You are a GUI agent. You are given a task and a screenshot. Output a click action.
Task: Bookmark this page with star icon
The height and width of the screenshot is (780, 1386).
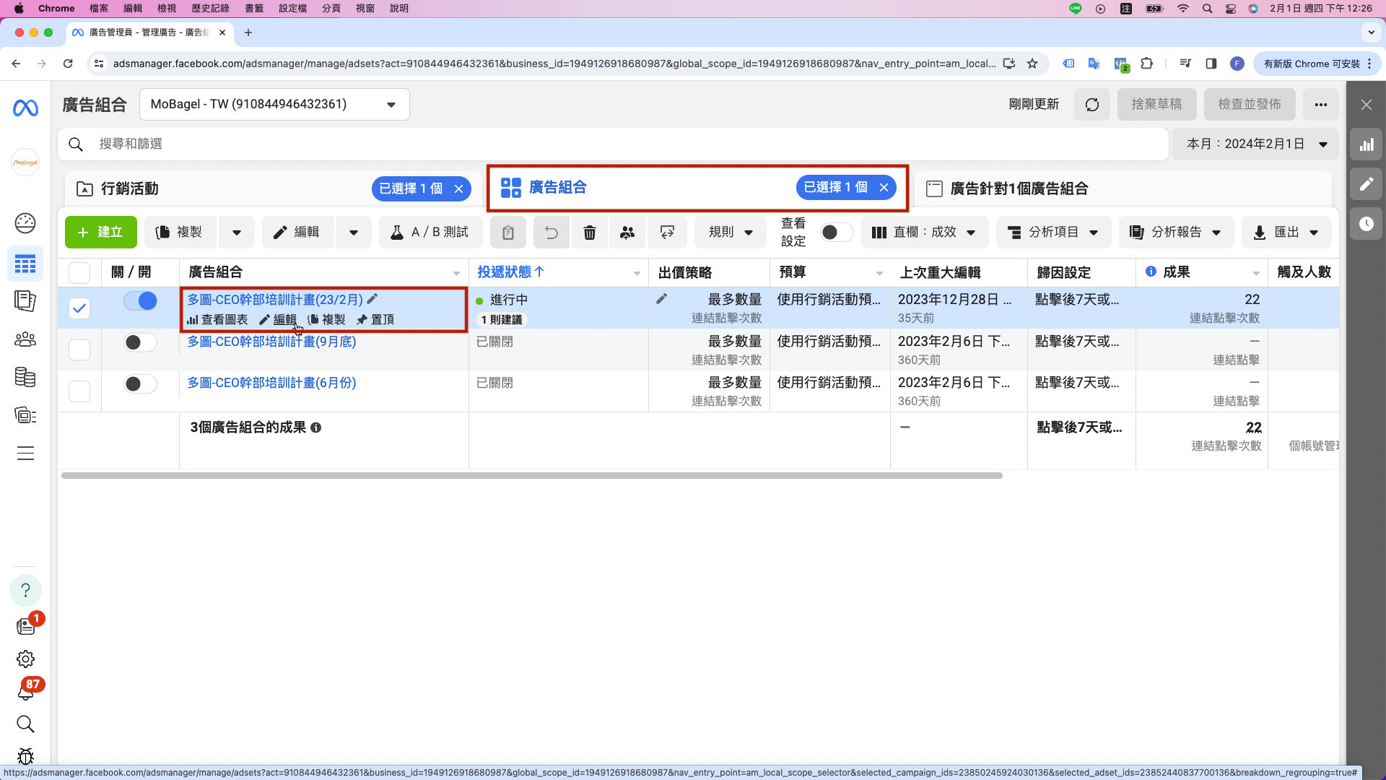(x=1032, y=64)
